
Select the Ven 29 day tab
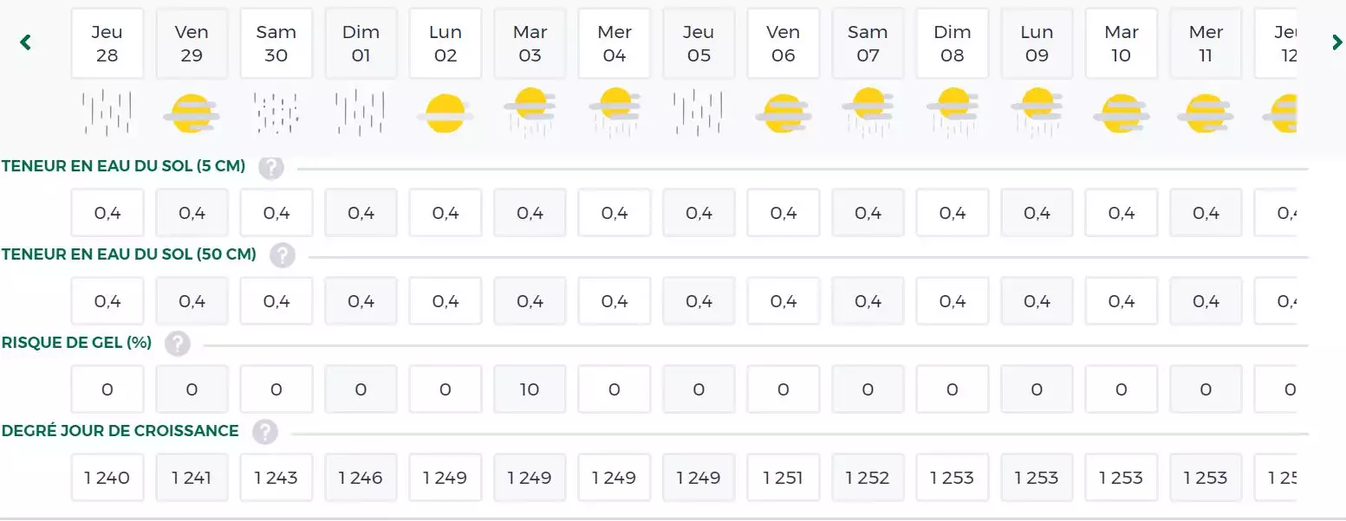click(192, 44)
